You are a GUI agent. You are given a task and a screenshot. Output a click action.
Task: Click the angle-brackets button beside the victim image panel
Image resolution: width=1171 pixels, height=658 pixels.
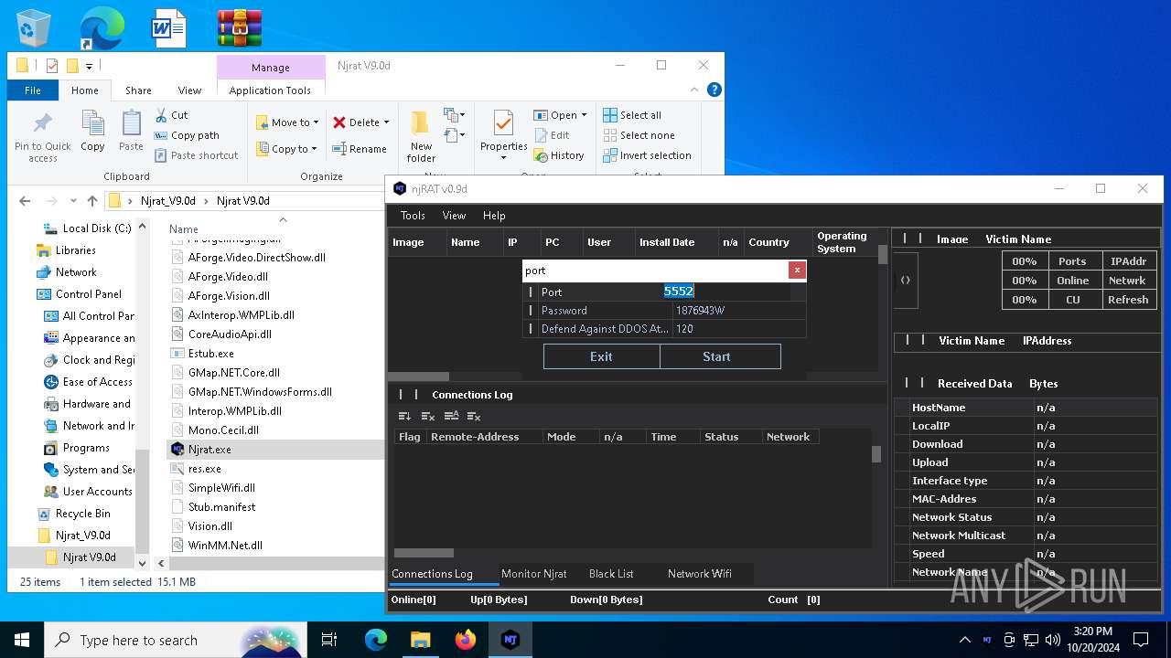click(x=906, y=281)
